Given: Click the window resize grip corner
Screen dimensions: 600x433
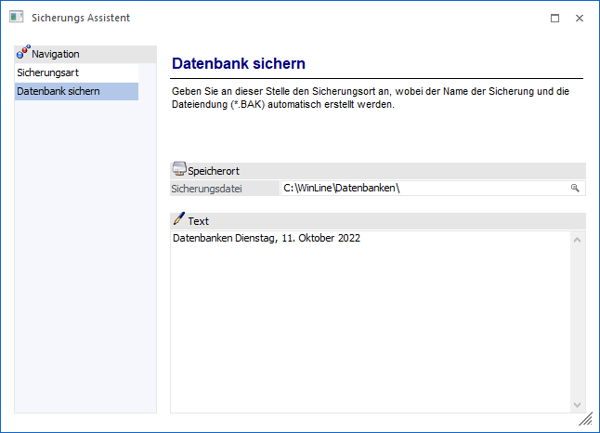Looking at the screenshot, I should (x=585, y=420).
